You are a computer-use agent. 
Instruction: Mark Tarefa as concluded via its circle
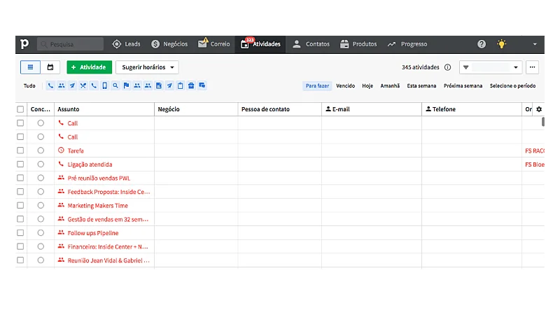click(41, 150)
